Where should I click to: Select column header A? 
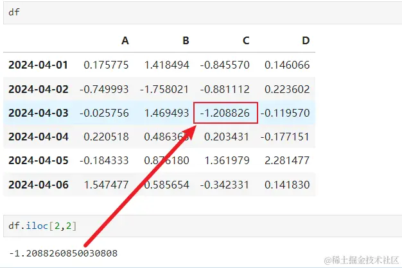(125, 40)
